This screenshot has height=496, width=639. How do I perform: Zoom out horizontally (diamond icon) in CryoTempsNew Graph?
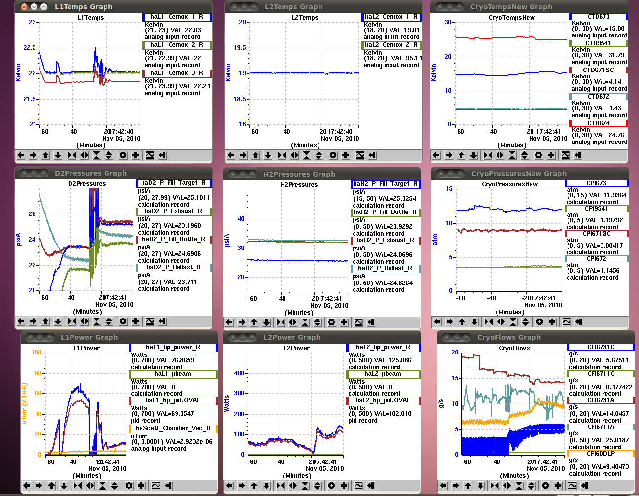coord(500,155)
